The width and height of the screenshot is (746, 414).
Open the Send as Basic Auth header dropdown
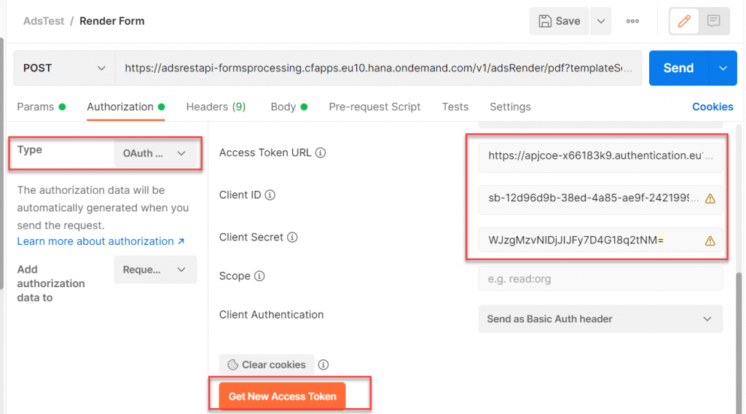tap(600, 319)
